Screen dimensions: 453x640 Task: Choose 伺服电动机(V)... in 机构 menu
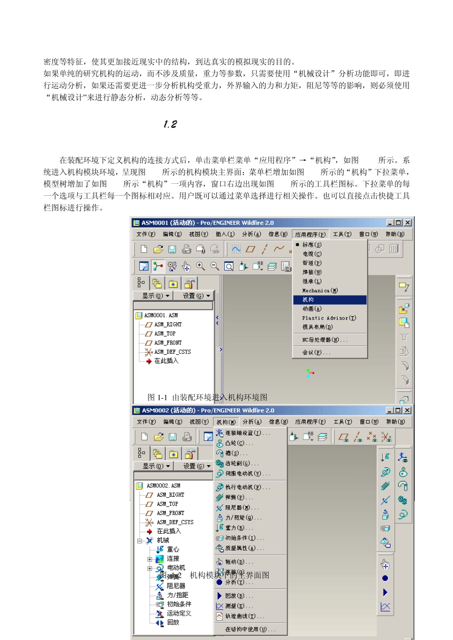[250, 473]
